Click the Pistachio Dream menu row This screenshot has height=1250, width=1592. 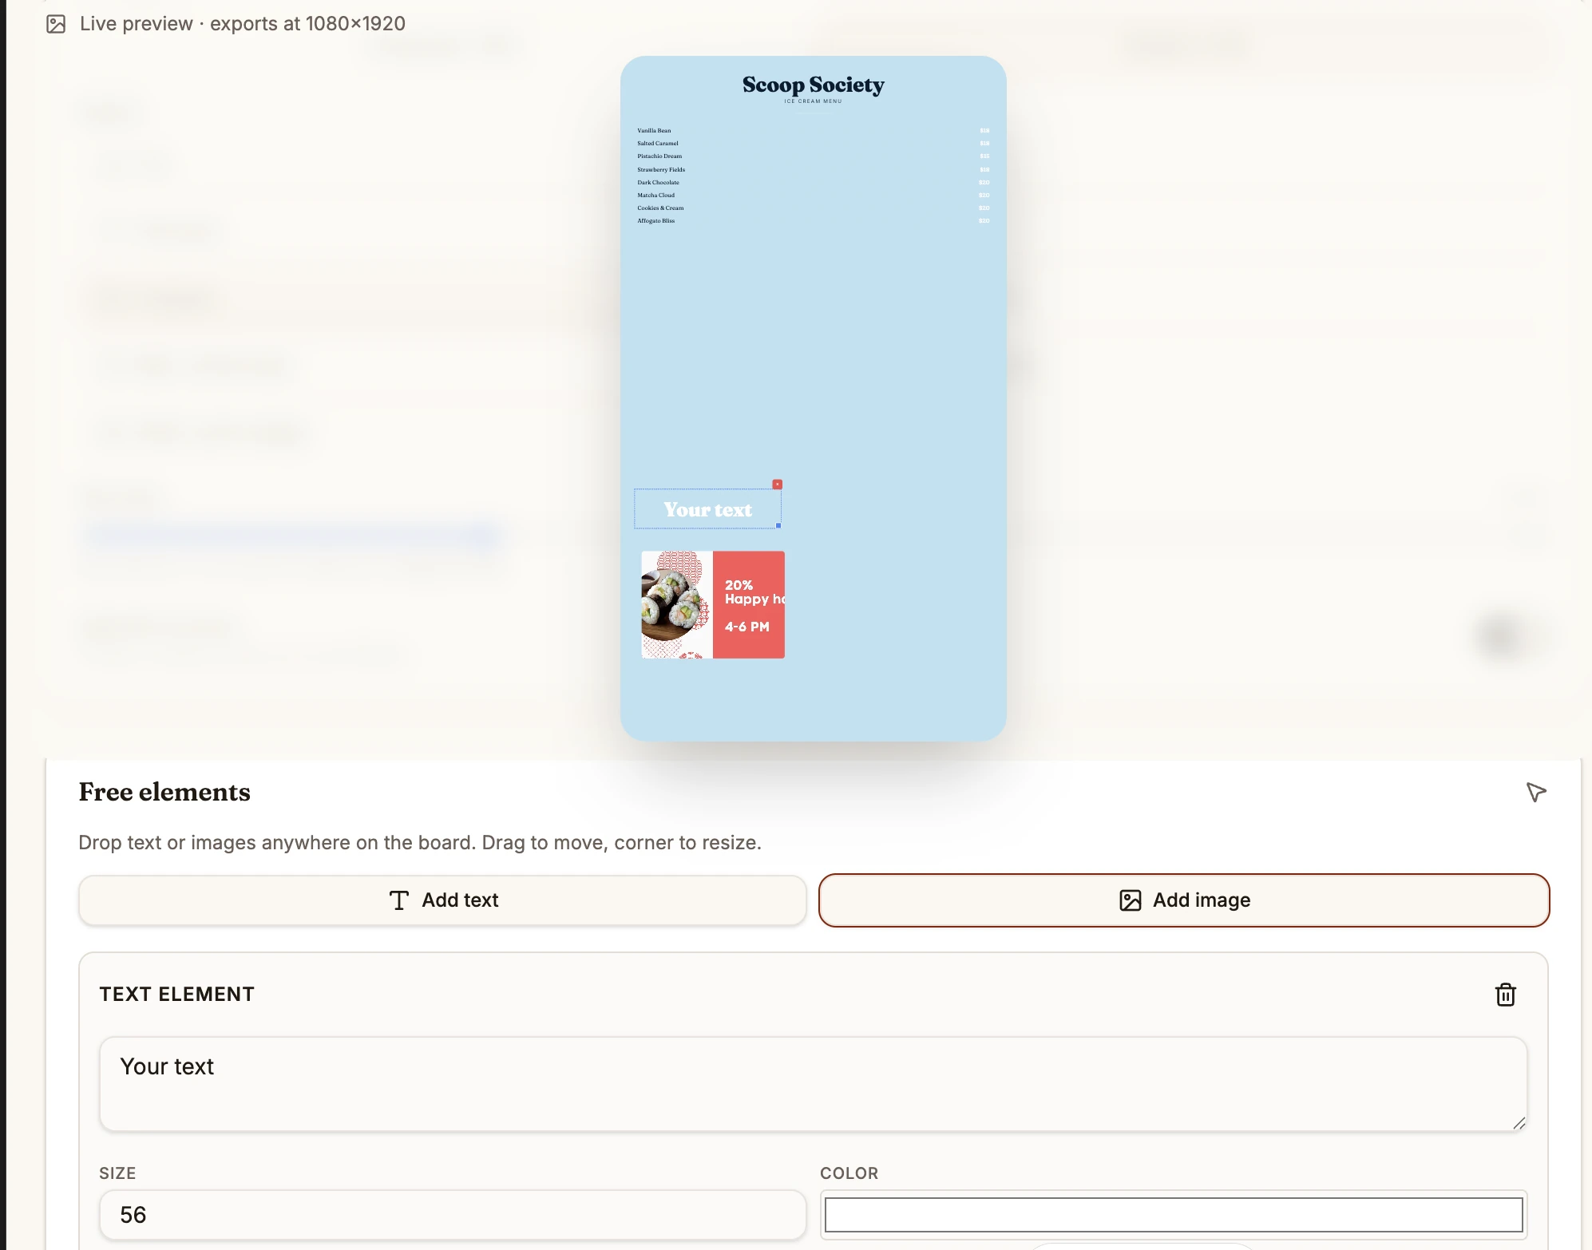tap(813, 156)
